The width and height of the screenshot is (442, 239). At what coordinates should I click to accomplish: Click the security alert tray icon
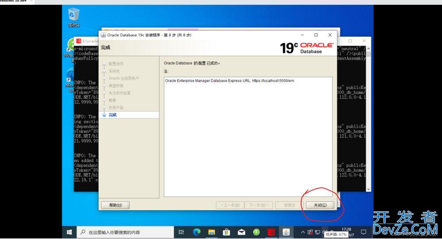[x=310, y=232]
